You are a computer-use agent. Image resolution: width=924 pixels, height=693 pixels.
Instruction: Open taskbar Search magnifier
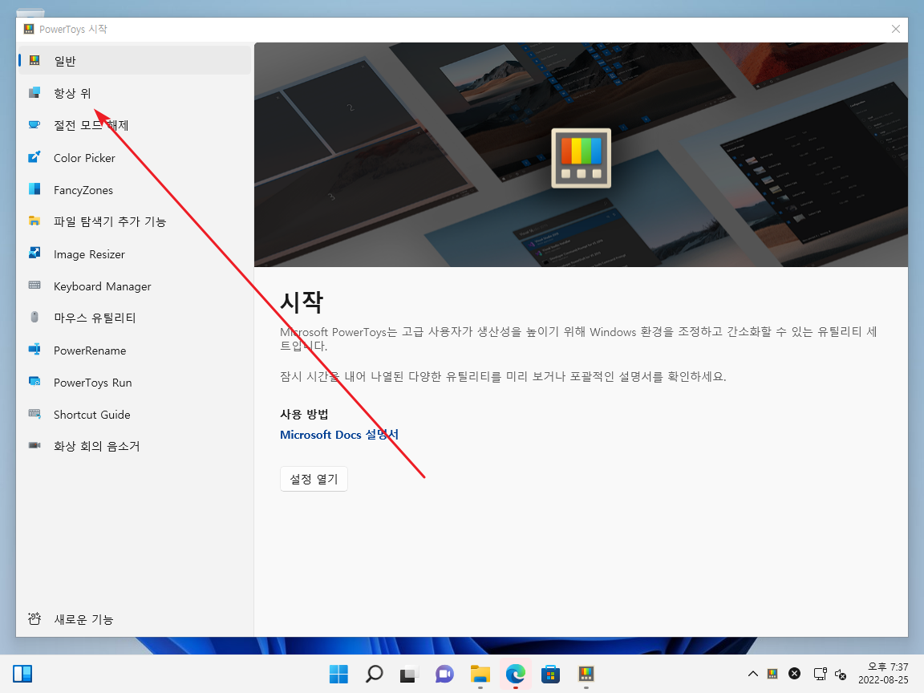(x=375, y=674)
